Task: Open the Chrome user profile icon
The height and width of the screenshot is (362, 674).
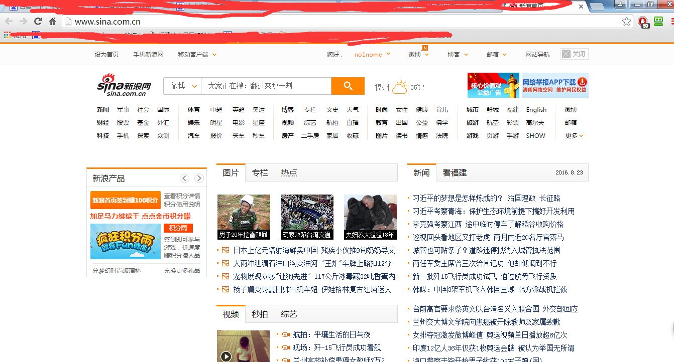Action: coord(620,5)
